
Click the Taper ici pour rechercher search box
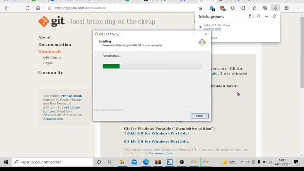click(x=52, y=162)
